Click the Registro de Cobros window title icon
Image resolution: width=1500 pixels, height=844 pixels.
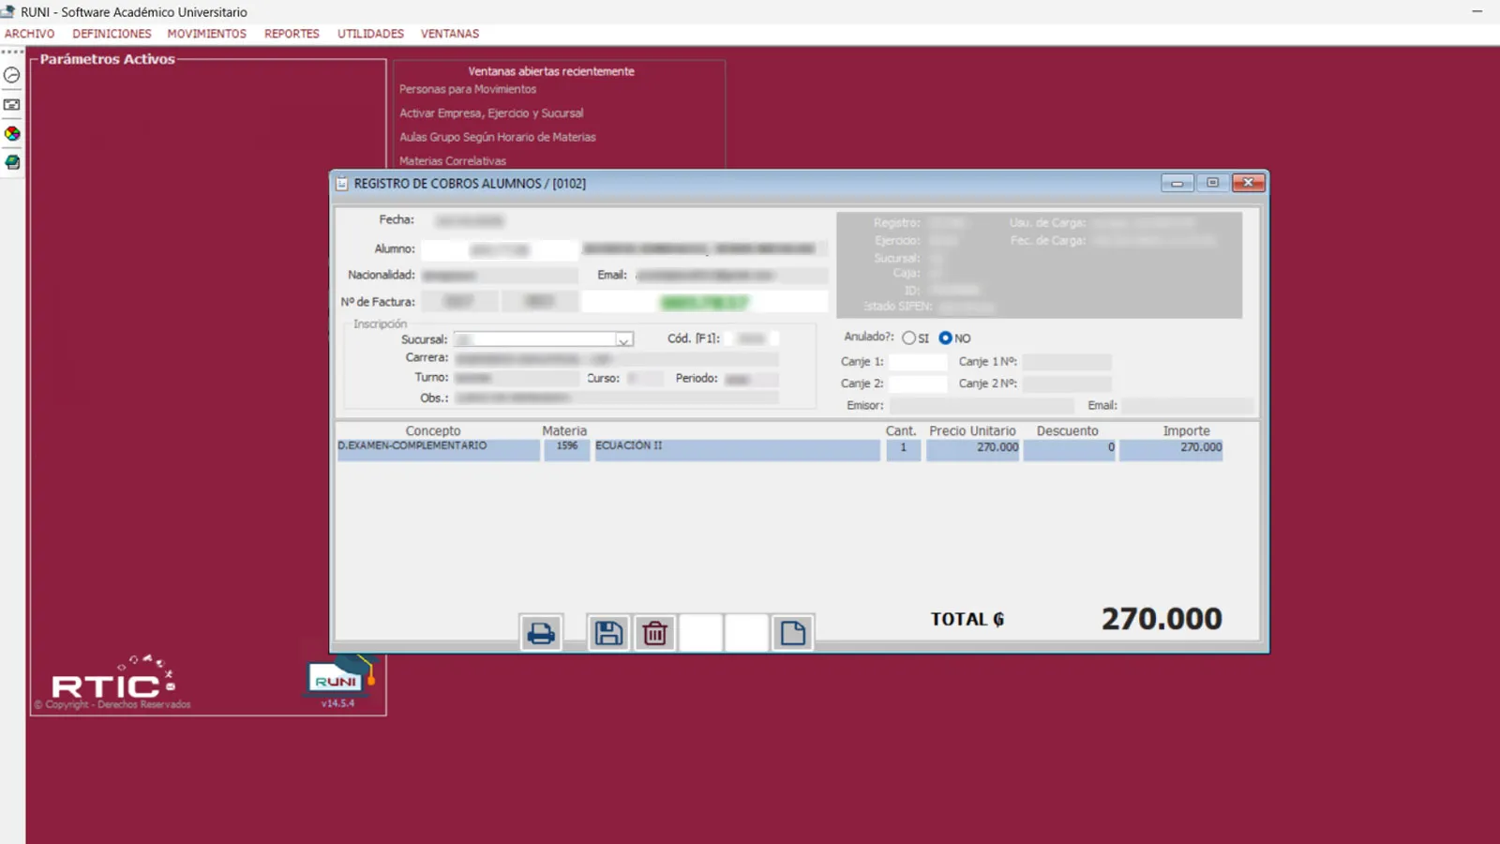click(x=342, y=184)
